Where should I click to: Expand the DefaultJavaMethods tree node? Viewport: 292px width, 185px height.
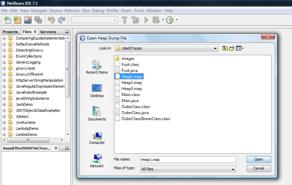[x=4, y=44]
